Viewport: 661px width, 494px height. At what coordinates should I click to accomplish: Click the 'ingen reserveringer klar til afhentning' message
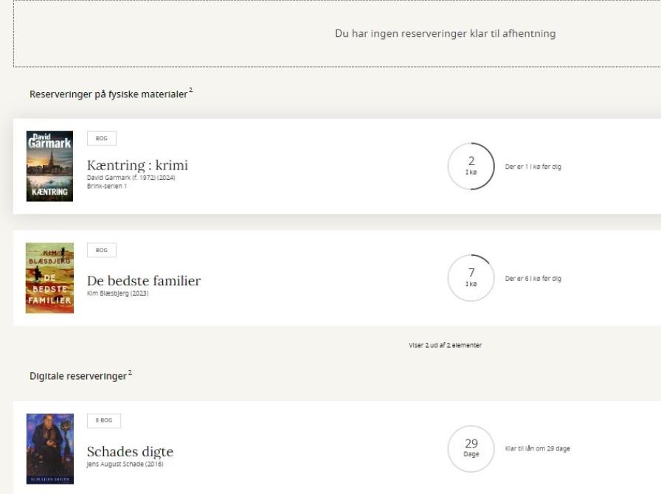(x=445, y=33)
